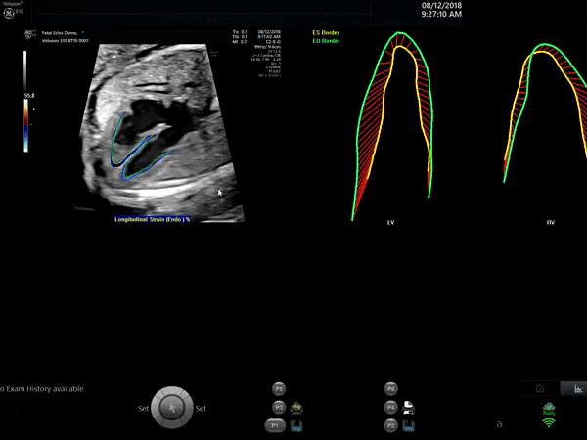This screenshot has width=587, height=440.
Task: Click the ultrasound fetal heart image
Action: click(162, 133)
